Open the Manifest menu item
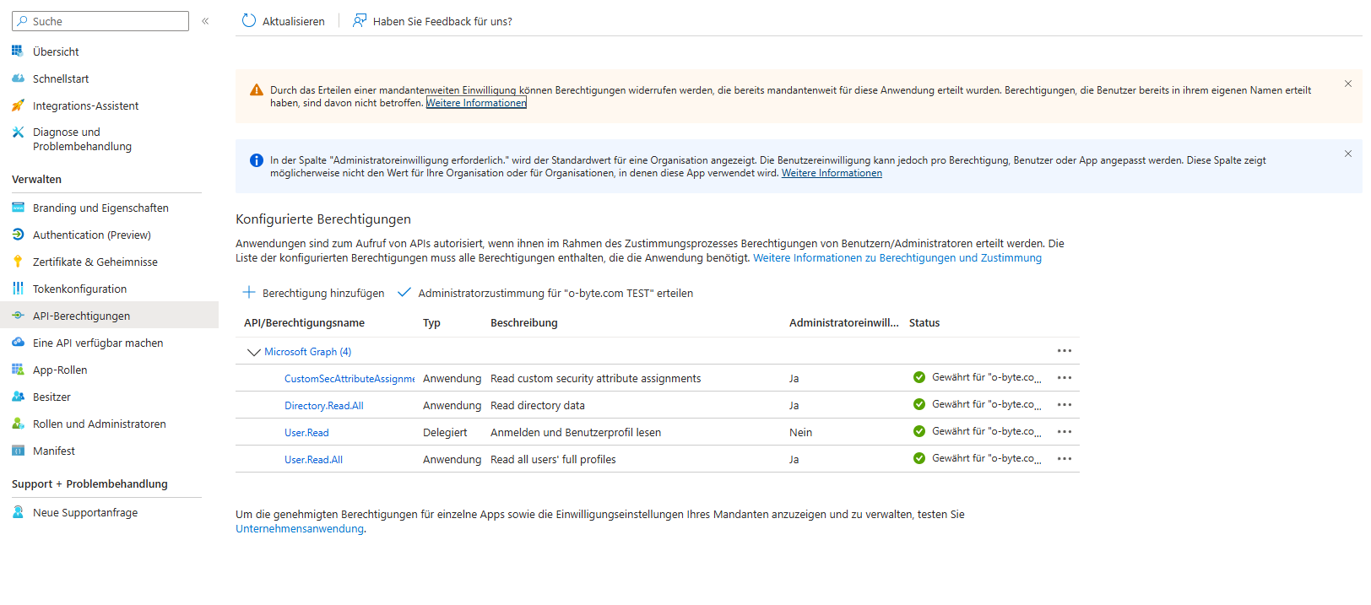 54,451
